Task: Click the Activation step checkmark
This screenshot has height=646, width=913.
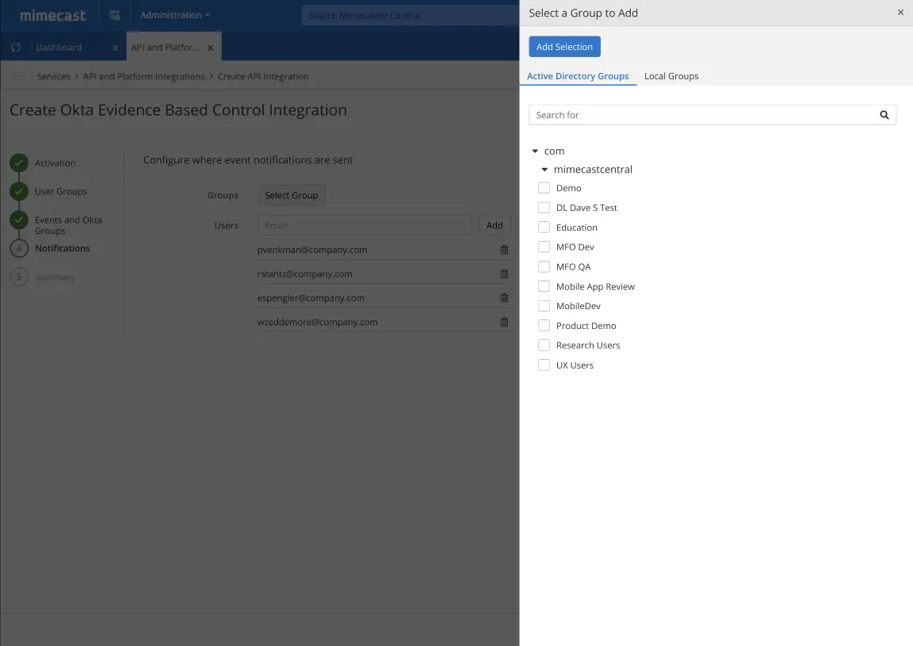Action: pyautogui.click(x=19, y=163)
